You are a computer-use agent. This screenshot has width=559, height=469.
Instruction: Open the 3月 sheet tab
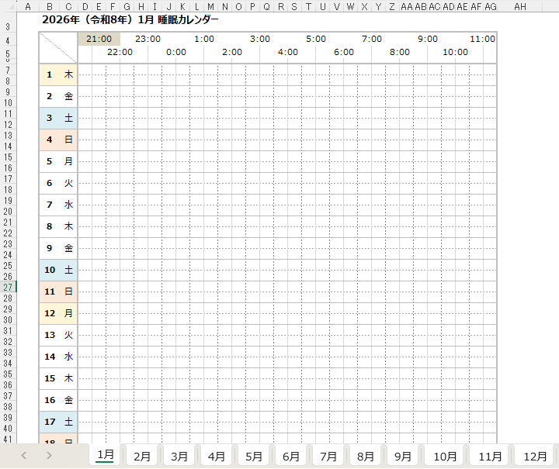click(179, 457)
